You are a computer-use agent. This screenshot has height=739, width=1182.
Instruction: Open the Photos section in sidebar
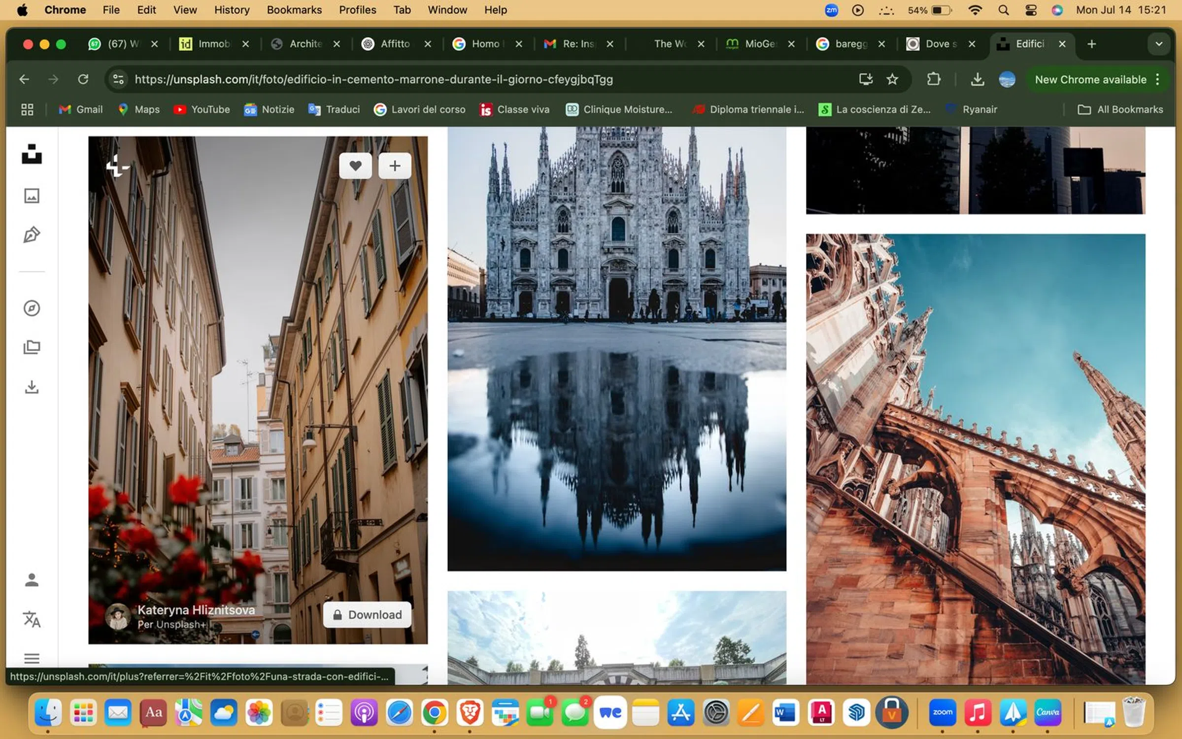(x=32, y=196)
